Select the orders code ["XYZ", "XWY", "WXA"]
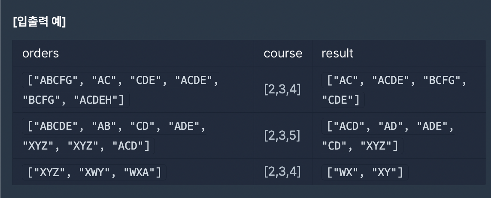Image resolution: width=491 pixels, height=198 pixels. click(x=94, y=172)
